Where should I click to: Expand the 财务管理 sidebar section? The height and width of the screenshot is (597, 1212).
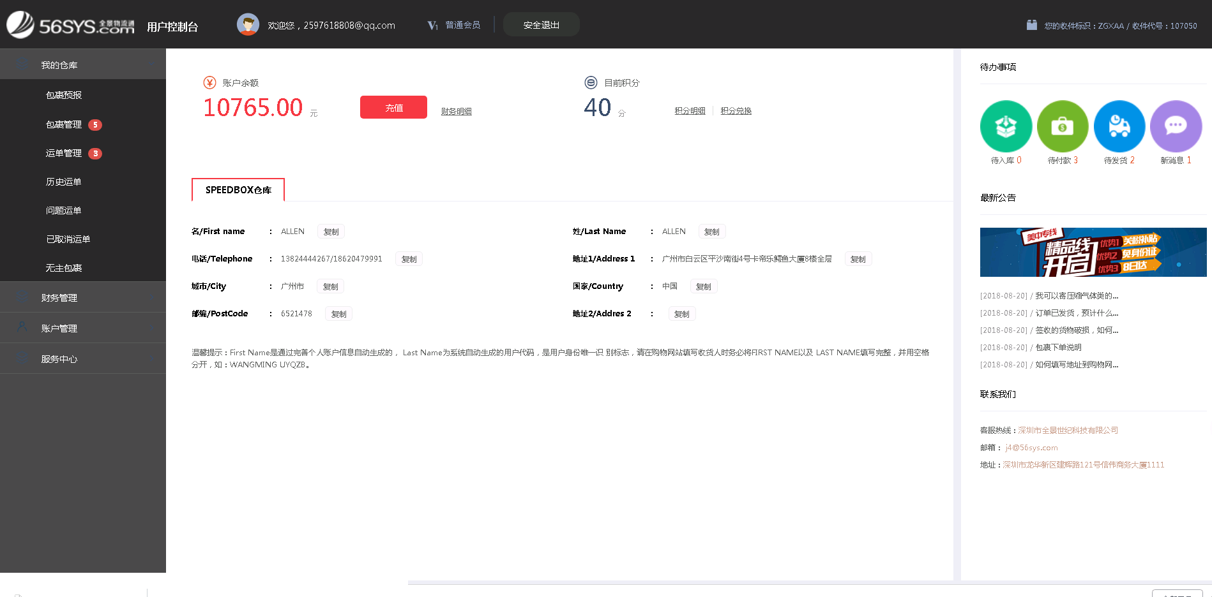59,297
